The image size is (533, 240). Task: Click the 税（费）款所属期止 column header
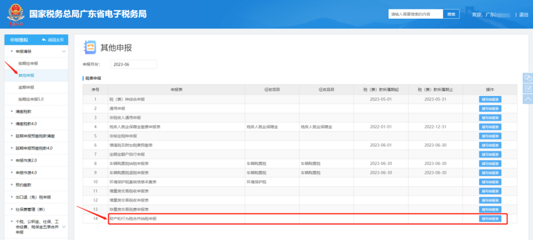coord(435,90)
